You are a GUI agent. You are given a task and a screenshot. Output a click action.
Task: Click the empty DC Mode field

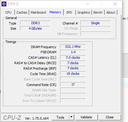(96, 28)
